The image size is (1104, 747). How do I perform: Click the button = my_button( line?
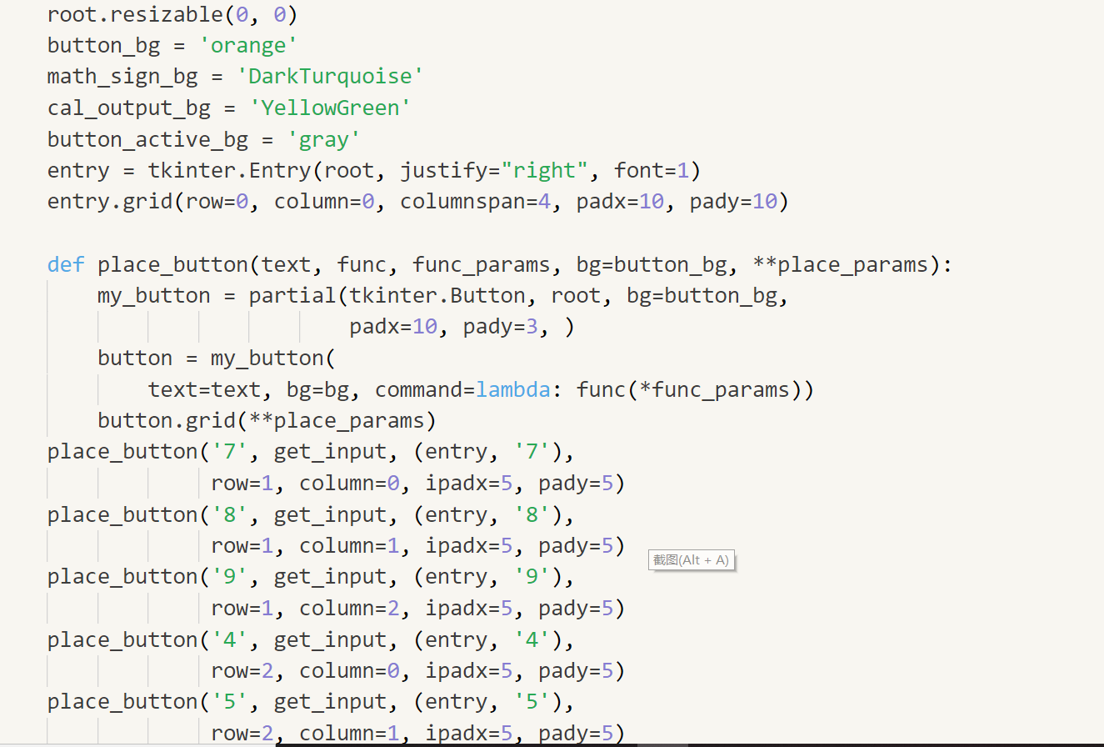point(217,358)
